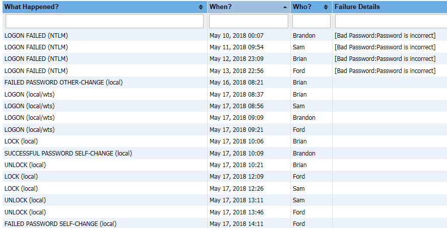
Task: Click UNLOCK (local) event at 10:21
Action: [x=25, y=165]
